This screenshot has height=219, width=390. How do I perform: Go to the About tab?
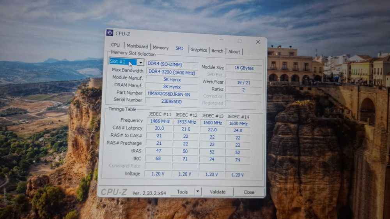click(234, 52)
